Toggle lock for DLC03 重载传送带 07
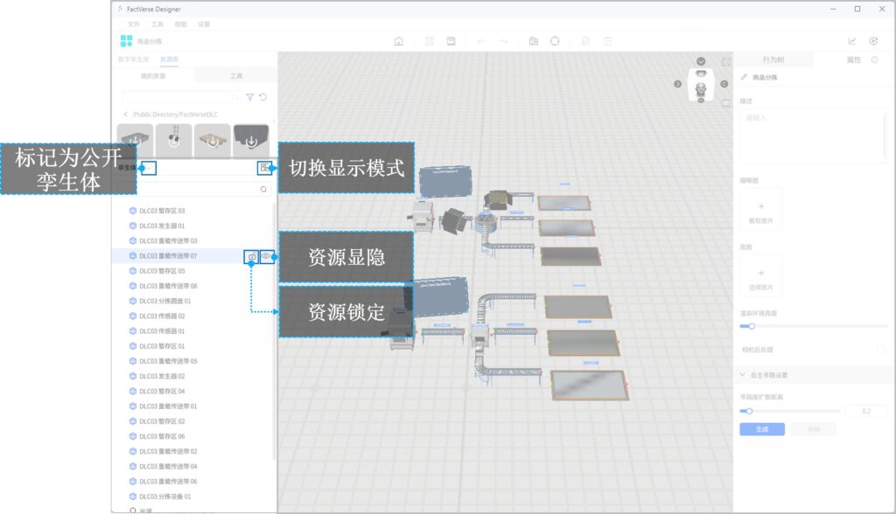Screen dimensions: 896x514 tap(251, 256)
